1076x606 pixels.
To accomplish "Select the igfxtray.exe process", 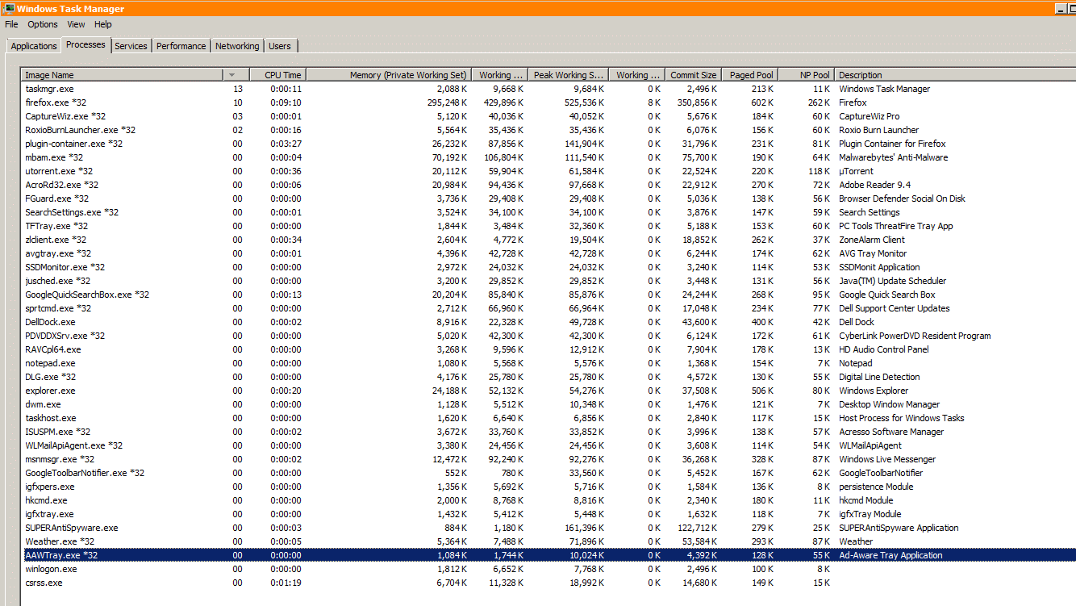I will point(548,514).
